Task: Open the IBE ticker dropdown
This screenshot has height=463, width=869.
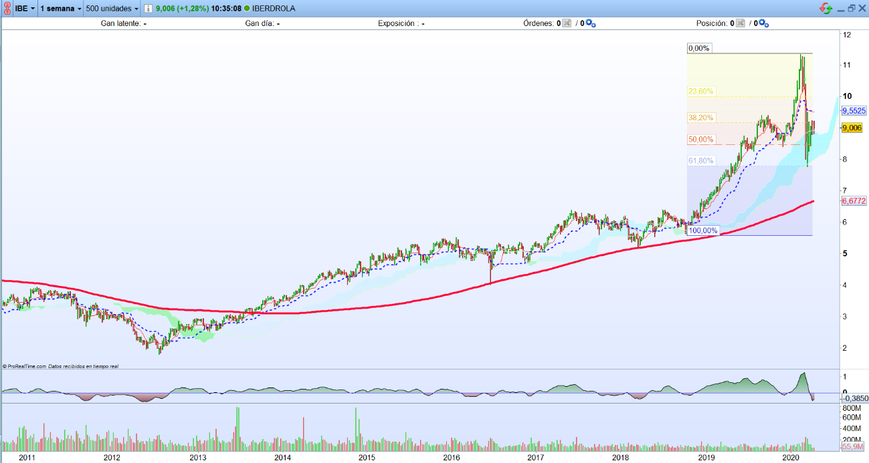Action: [25, 9]
